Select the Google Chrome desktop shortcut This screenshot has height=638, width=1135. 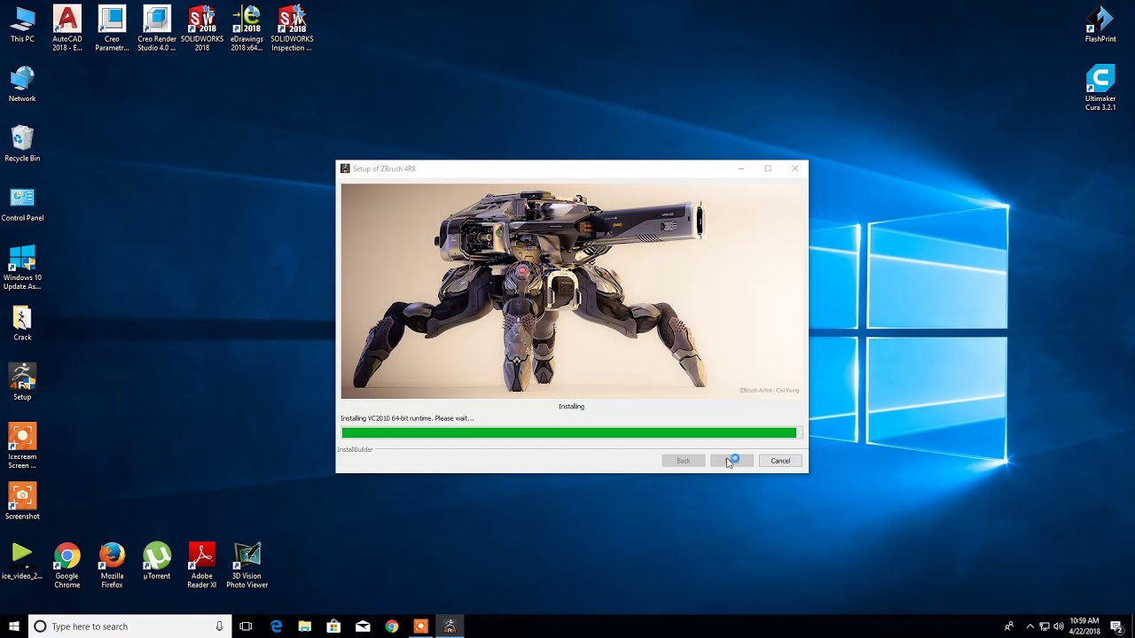[x=67, y=566]
